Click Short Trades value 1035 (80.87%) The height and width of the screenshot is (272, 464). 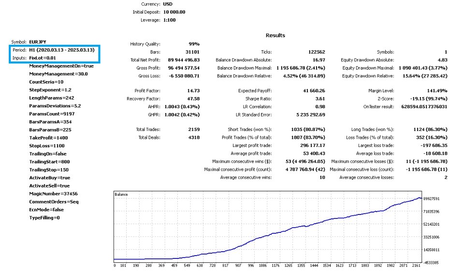[308, 129]
